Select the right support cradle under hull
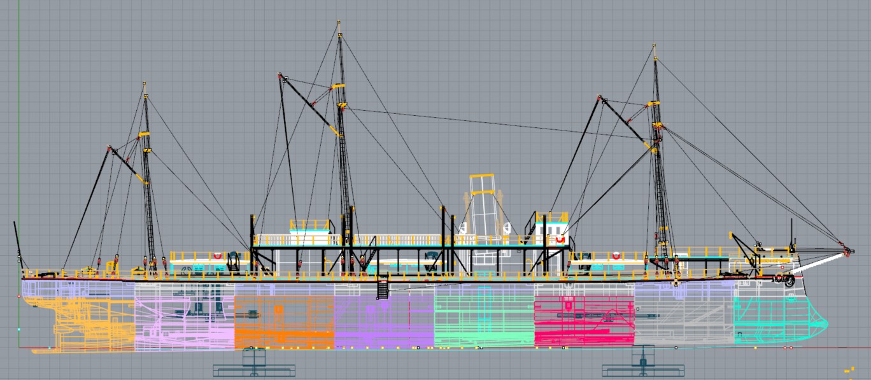This screenshot has width=871, height=380. click(644, 366)
